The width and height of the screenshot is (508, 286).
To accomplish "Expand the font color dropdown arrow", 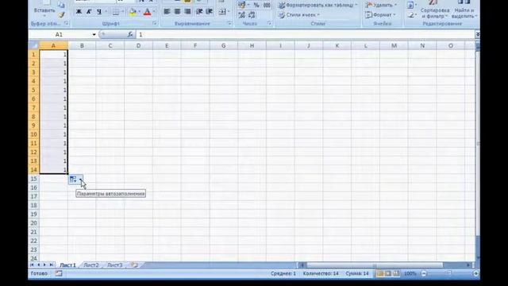I will click(x=154, y=12).
